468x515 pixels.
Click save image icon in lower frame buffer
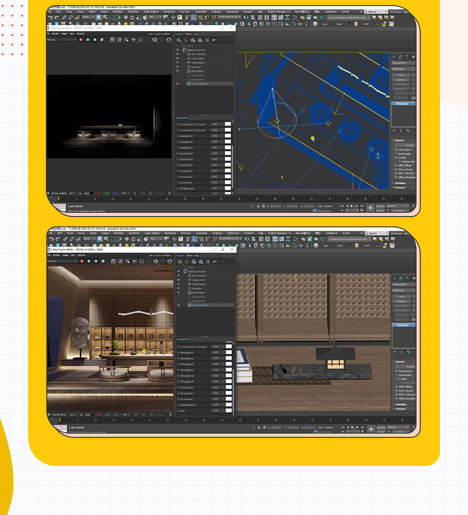tap(113, 261)
